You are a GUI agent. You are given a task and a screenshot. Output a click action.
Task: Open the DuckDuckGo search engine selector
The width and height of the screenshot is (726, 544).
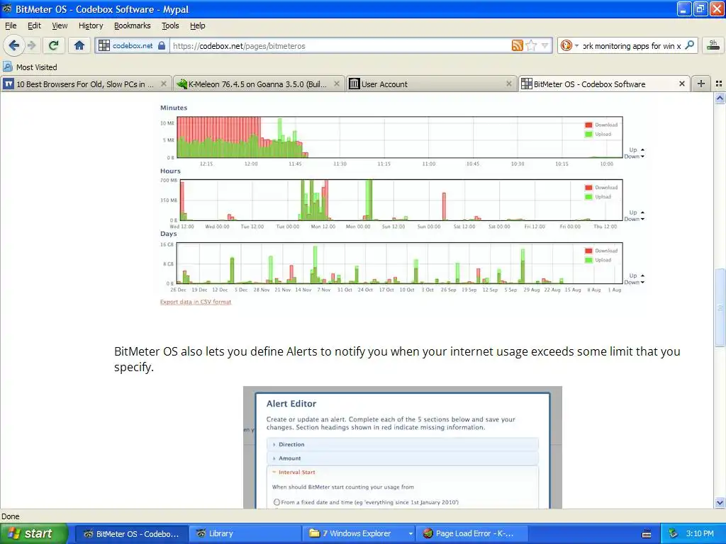pos(569,45)
